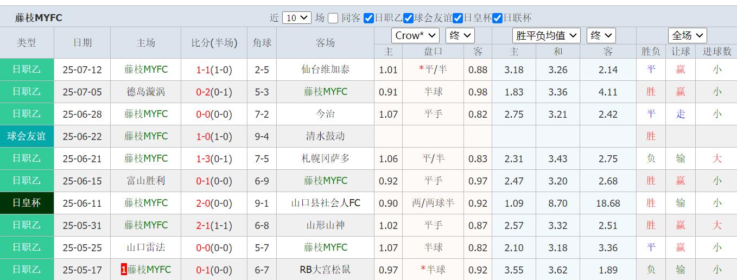737x280 pixels.
Task: Open the 1-1 score on 25-07-12
Action: (204, 70)
